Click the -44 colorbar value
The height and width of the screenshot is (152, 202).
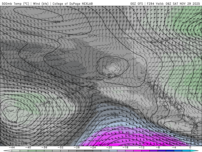click(x=12, y=147)
